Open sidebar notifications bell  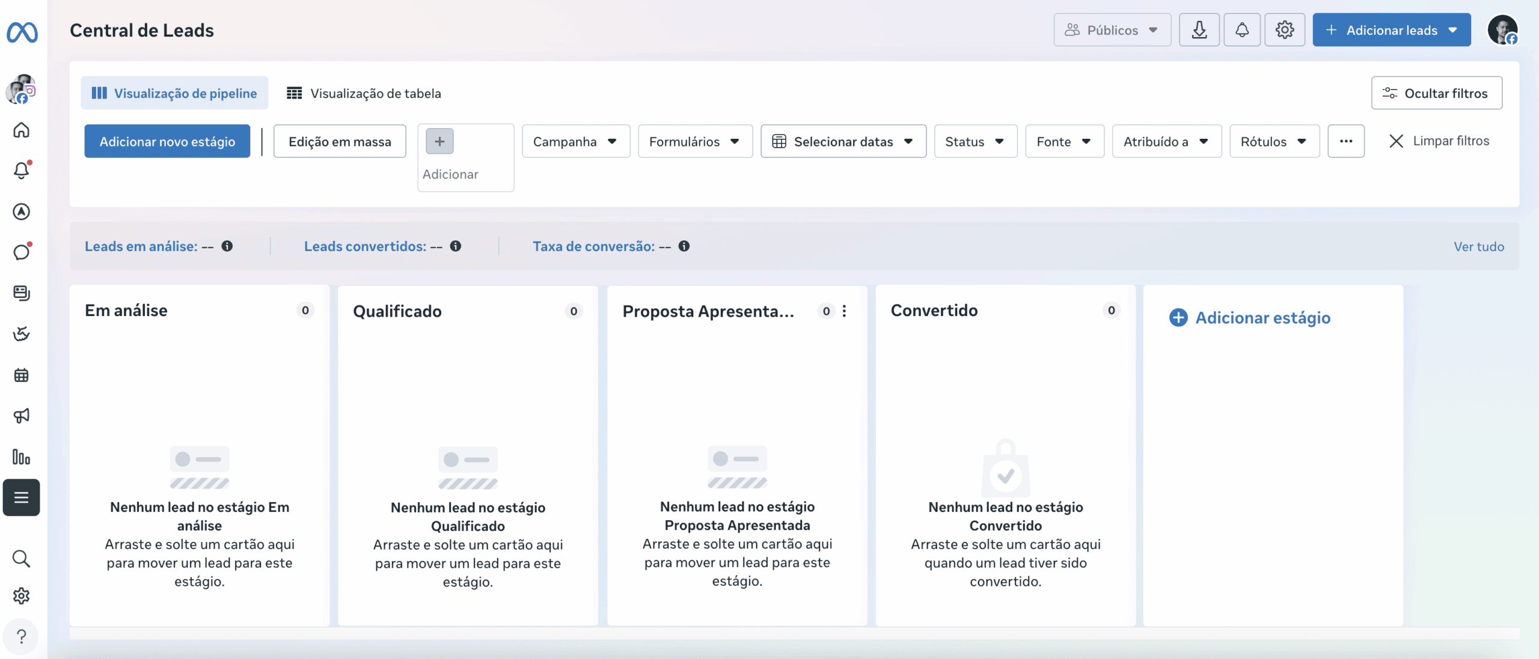(22, 171)
